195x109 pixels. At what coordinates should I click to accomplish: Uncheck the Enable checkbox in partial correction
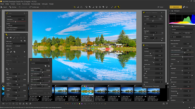click(x=7, y=46)
